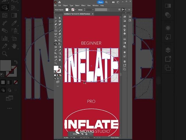Click the blue Share button
Screen dimensions: 186x140
pyautogui.click(x=100, y=2)
